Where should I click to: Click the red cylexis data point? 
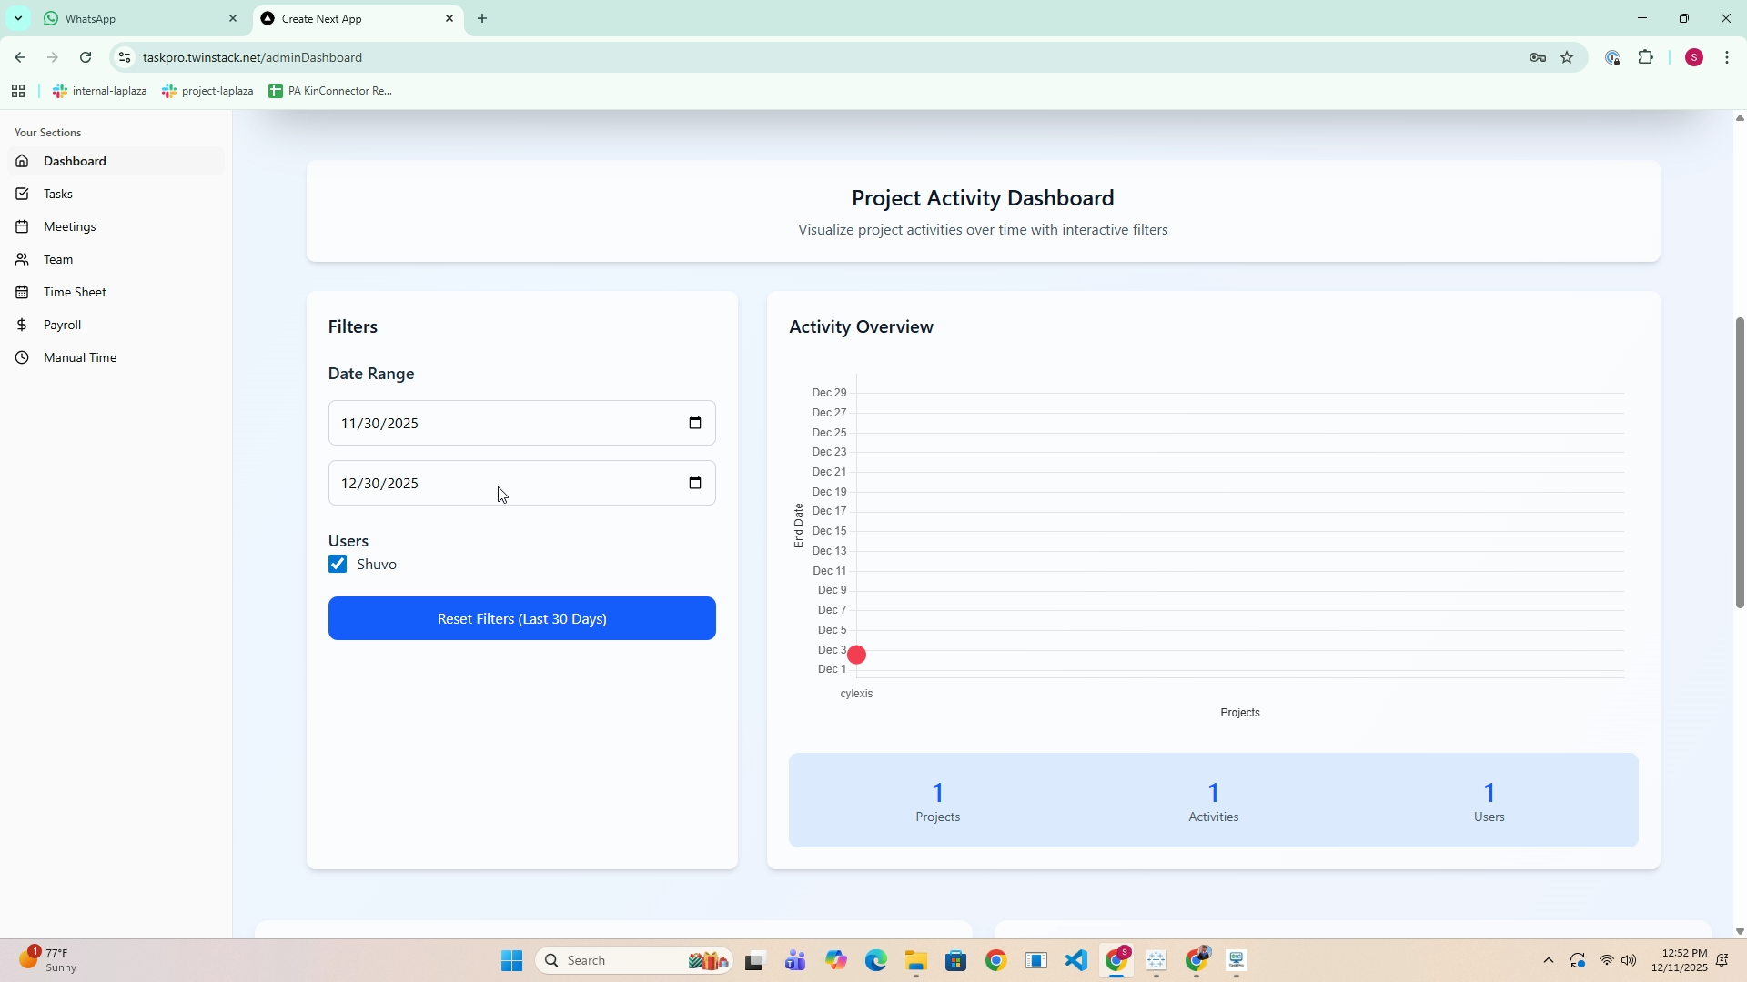856,655
